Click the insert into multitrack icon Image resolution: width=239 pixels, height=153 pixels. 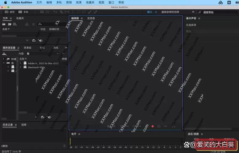click(27, 24)
